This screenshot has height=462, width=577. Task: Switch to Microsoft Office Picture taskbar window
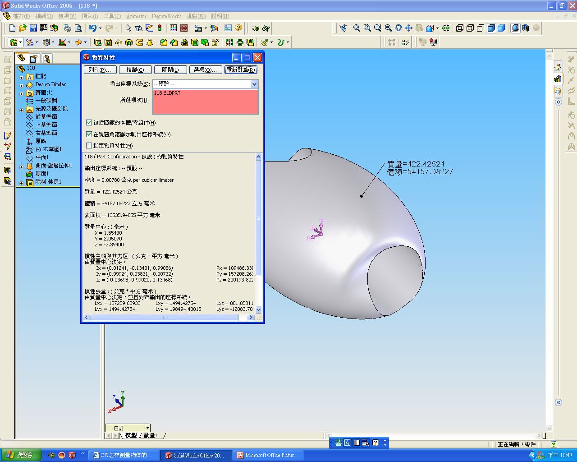[x=268, y=455]
